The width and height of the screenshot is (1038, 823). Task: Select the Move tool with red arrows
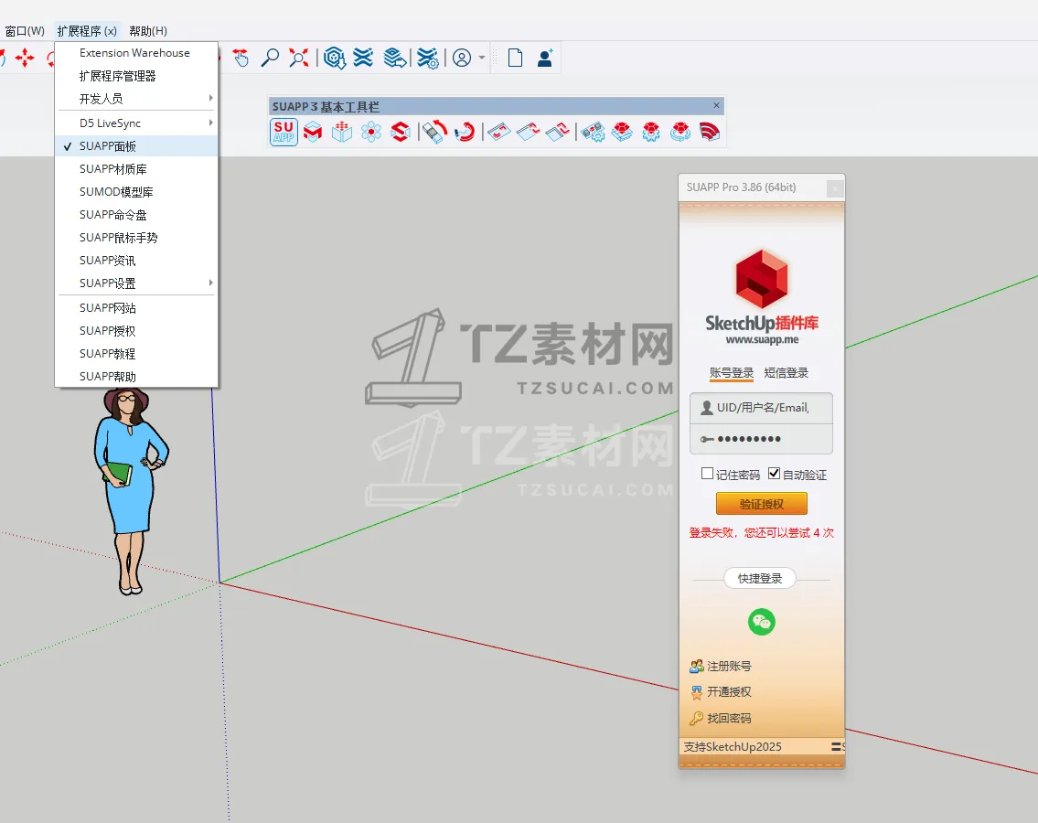(25, 59)
